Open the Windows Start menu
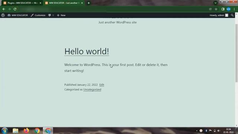Screen dimensions: 238x134 point(4,131)
